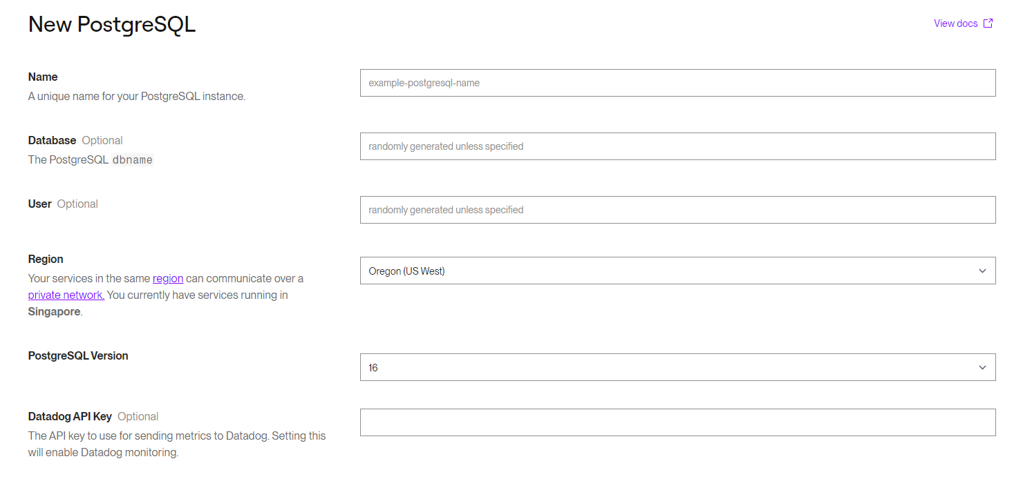Open the 'private network' hyperlink
Viewport: 1023px width, 479px height.
[66, 295]
